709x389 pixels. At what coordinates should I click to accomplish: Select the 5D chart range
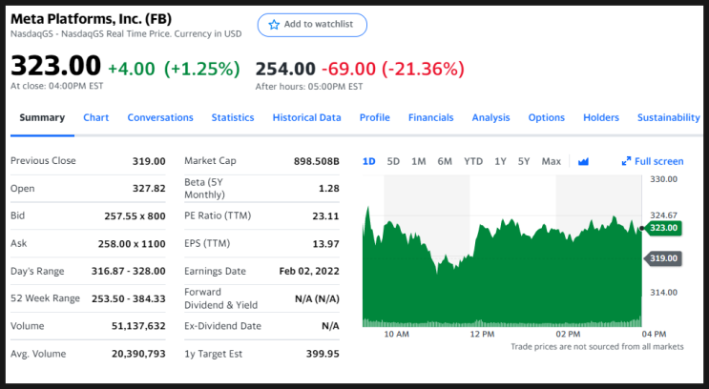tap(393, 161)
